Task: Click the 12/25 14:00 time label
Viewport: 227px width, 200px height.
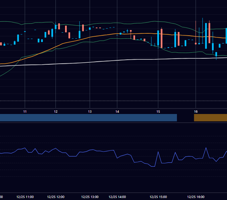Action: click(x=117, y=197)
